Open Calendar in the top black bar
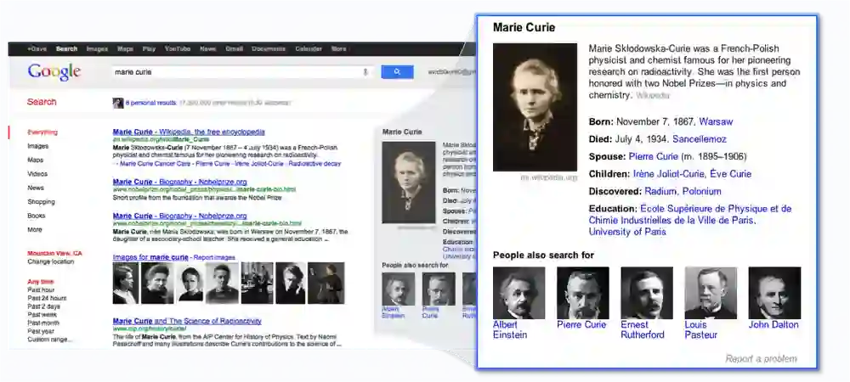 coord(309,48)
